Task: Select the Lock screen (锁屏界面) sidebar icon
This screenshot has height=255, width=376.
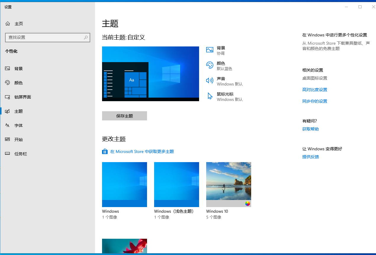Action: point(8,97)
